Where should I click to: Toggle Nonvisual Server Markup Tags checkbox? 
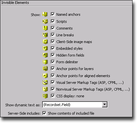[53, 89]
